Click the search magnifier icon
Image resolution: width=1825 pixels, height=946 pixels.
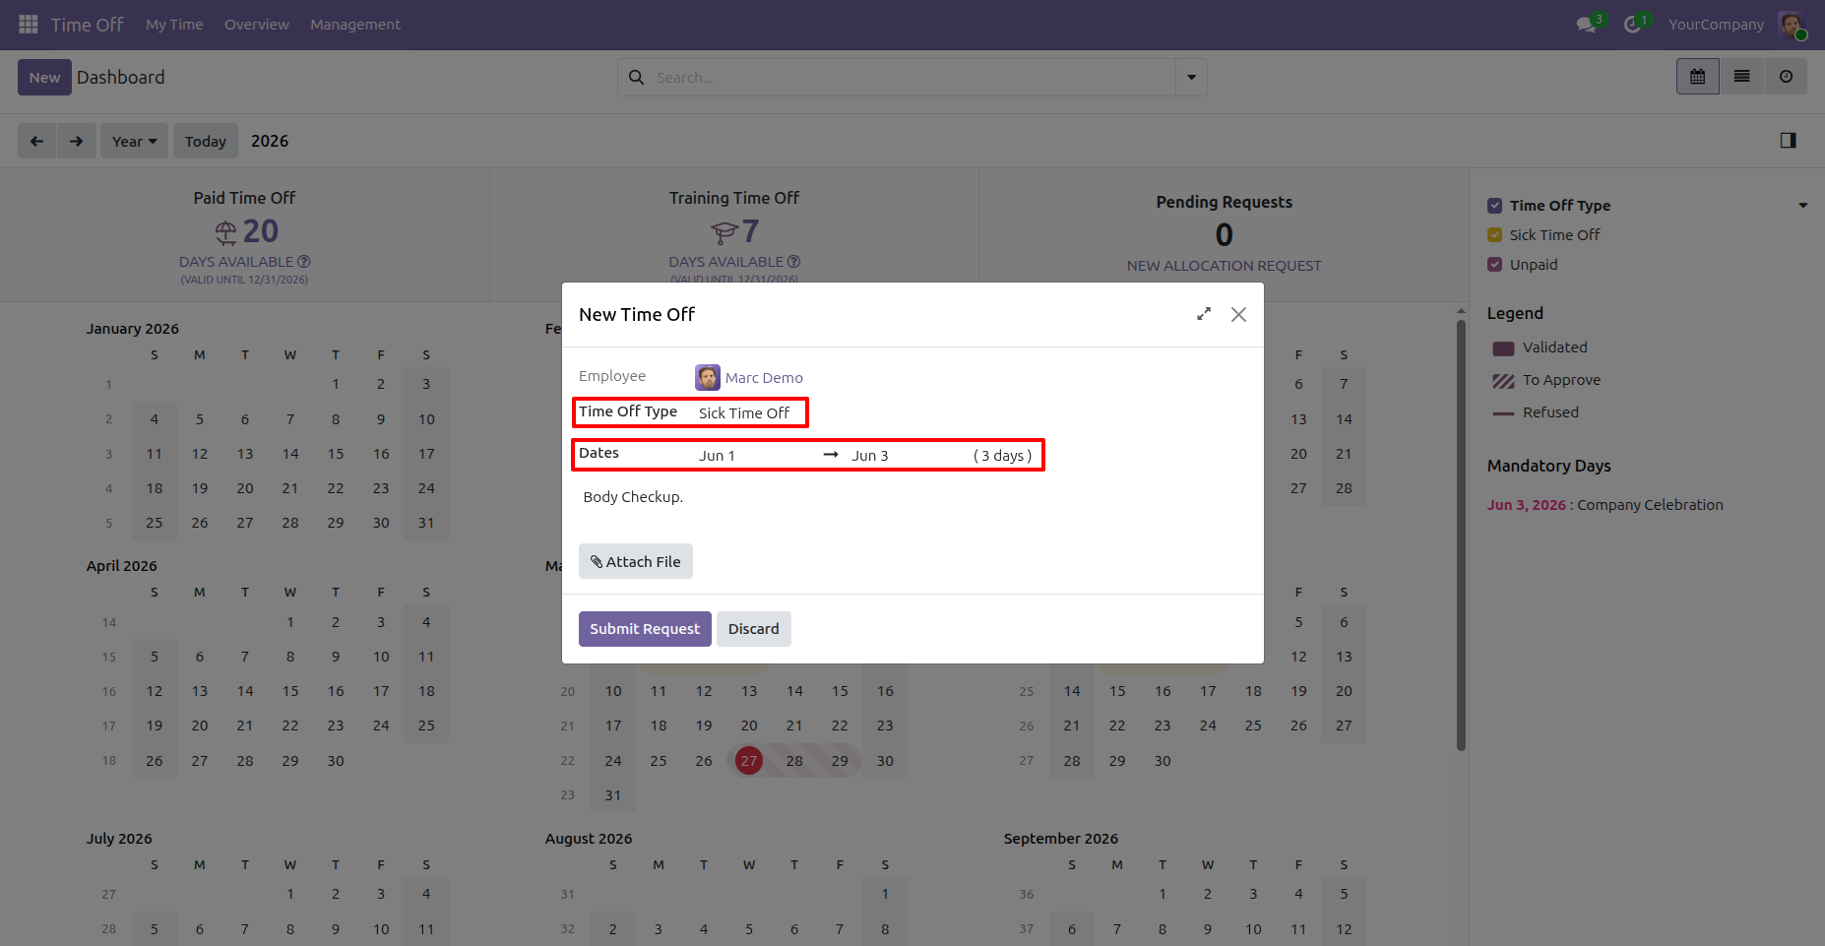pyautogui.click(x=636, y=77)
